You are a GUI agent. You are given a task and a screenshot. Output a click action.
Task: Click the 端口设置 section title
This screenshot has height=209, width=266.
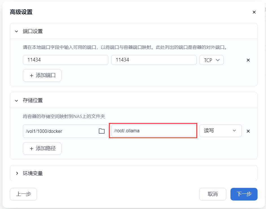click(x=33, y=31)
